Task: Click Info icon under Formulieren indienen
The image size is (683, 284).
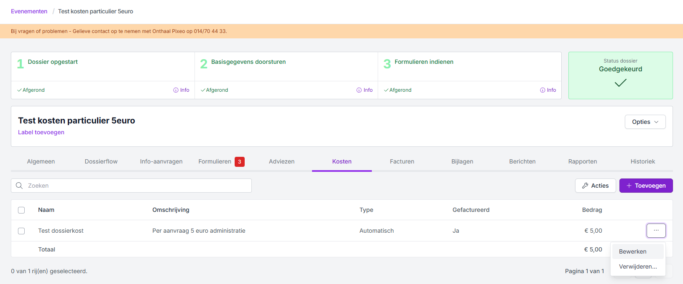Action: coord(542,90)
